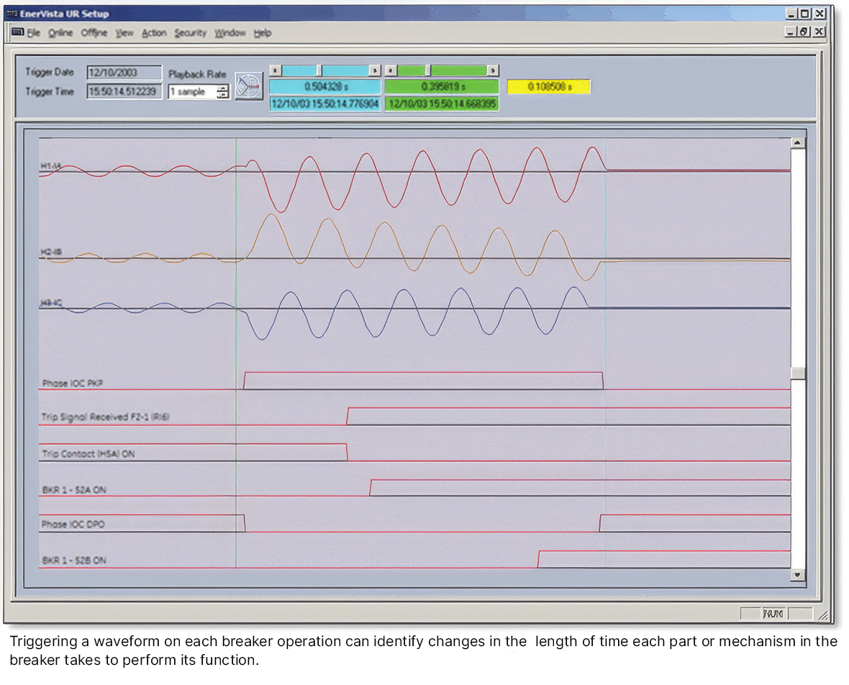Select the blue phase IC waveform label

click(x=51, y=303)
